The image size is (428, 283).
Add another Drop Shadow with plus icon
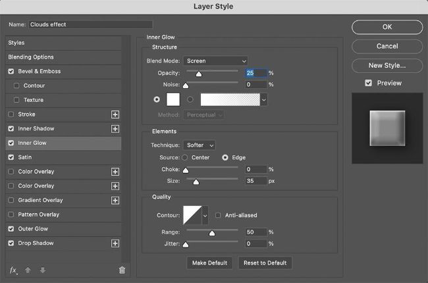(115, 244)
